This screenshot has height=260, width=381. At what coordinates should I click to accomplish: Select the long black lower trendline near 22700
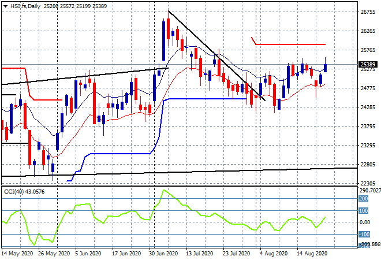coord(180,172)
